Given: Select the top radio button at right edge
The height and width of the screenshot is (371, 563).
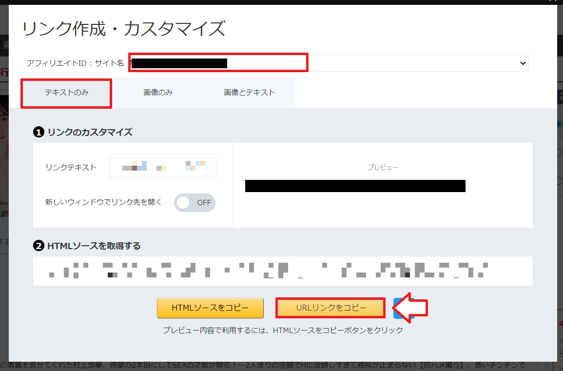Looking at the screenshot, I should 560,125.
